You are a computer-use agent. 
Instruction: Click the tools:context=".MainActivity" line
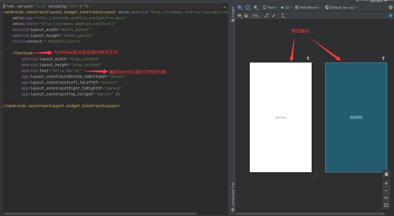coord(46,41)
